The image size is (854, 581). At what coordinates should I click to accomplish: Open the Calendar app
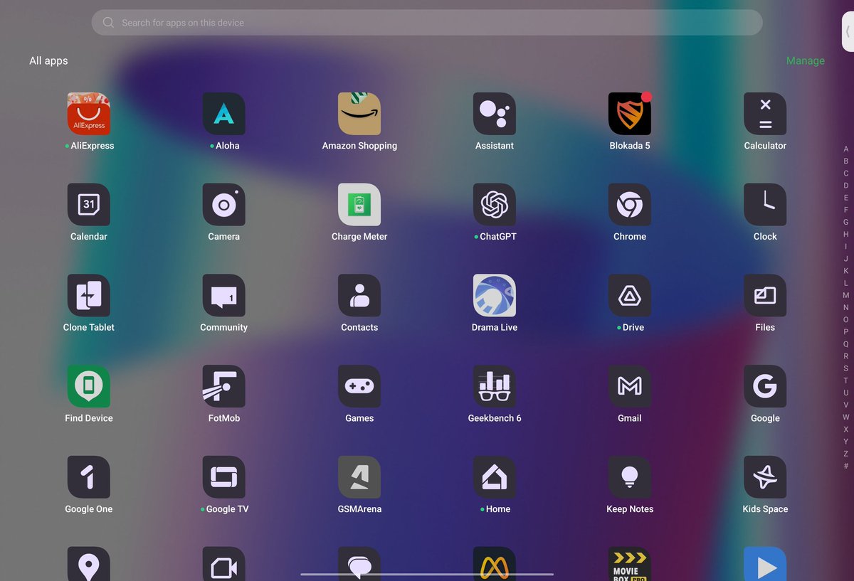pyautogui.click(x=89, y=205)
